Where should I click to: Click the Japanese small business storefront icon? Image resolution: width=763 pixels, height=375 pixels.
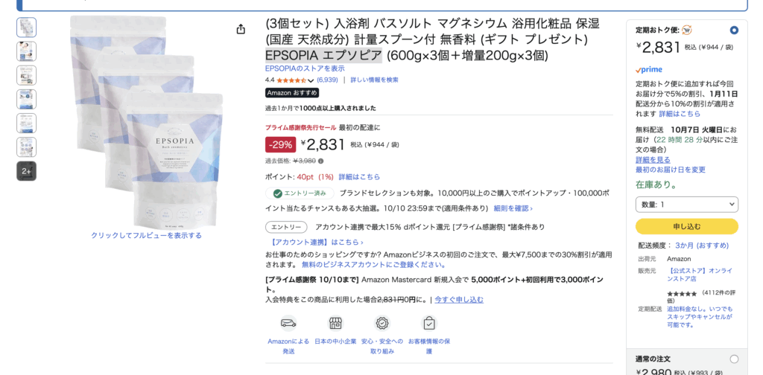(x=335, y=323)
